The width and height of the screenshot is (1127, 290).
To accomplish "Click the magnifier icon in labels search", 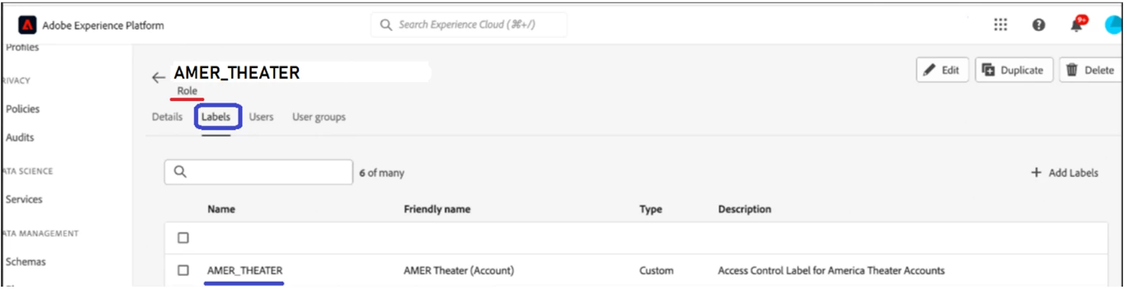I will pos(180,172).
